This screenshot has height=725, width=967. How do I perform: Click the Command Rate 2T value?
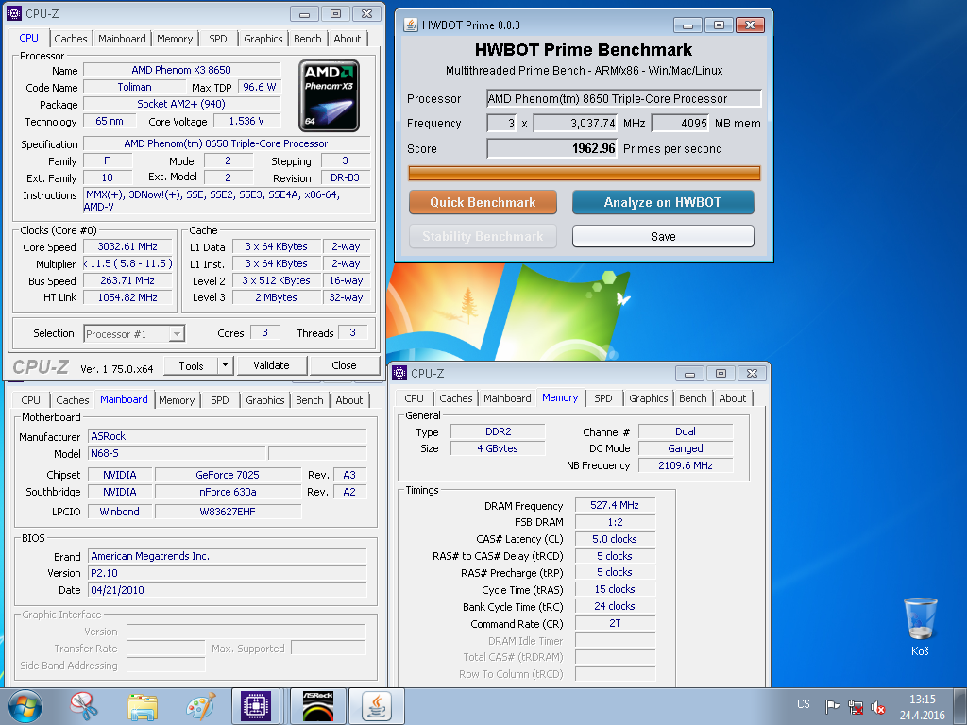[x=615, y=623]
